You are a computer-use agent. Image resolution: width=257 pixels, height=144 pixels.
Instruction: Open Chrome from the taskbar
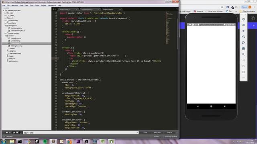tap(70, 141)
